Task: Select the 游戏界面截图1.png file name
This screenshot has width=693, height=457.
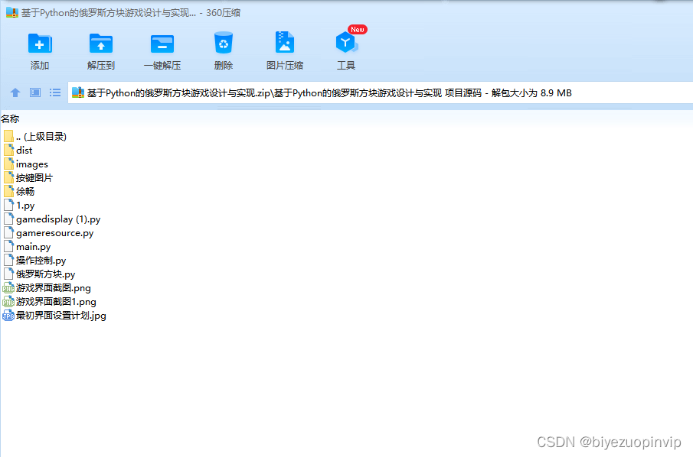Action: (x=56, y=302)
